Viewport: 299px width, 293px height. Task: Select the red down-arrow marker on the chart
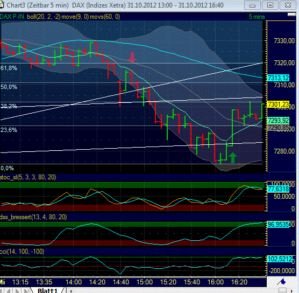point(132,57)
